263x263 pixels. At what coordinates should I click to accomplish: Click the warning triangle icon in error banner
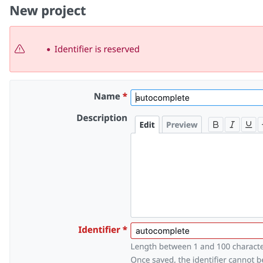20,49
